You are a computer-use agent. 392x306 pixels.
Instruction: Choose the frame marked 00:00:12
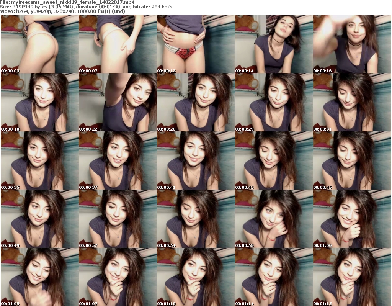196,44
